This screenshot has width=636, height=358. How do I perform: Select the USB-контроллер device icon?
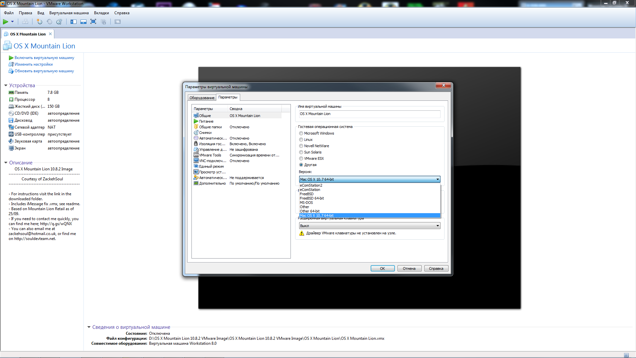(x=11, y=134)
